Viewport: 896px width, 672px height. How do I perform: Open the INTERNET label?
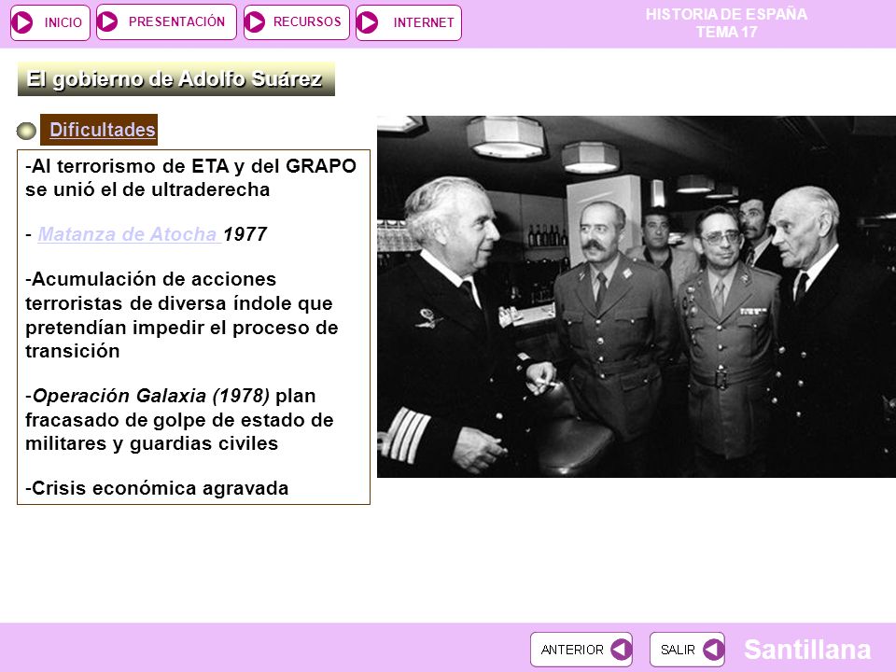(x=424, y=22)
